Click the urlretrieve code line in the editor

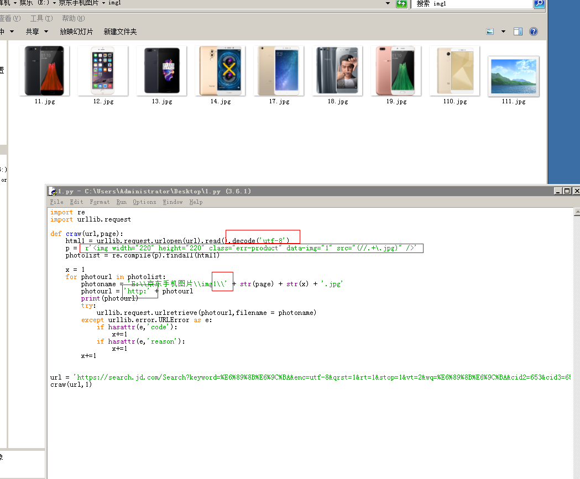click(206, 313)
